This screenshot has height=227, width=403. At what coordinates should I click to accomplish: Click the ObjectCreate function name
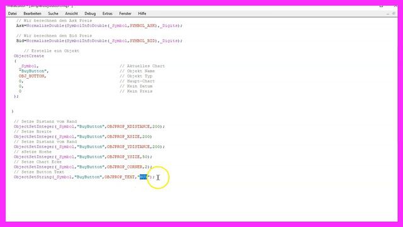(x=29, y=56)
